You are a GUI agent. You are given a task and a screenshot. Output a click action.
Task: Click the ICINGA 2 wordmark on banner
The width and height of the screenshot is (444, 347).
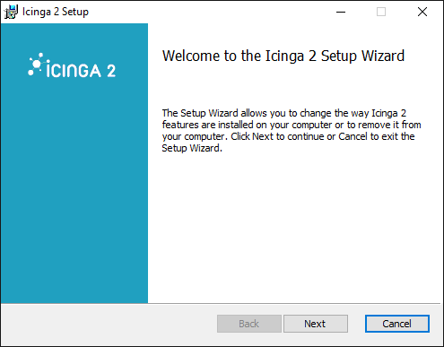(81, 71)
